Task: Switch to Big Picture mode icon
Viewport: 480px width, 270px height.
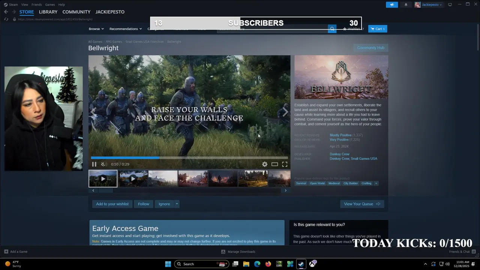Action: [x=450, y=4]
